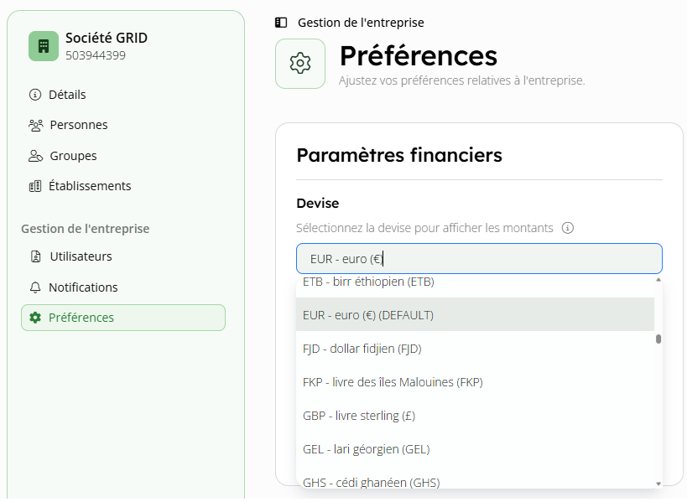Click the Société GRID building icon

pyautogui.click(x=44, y=46)
